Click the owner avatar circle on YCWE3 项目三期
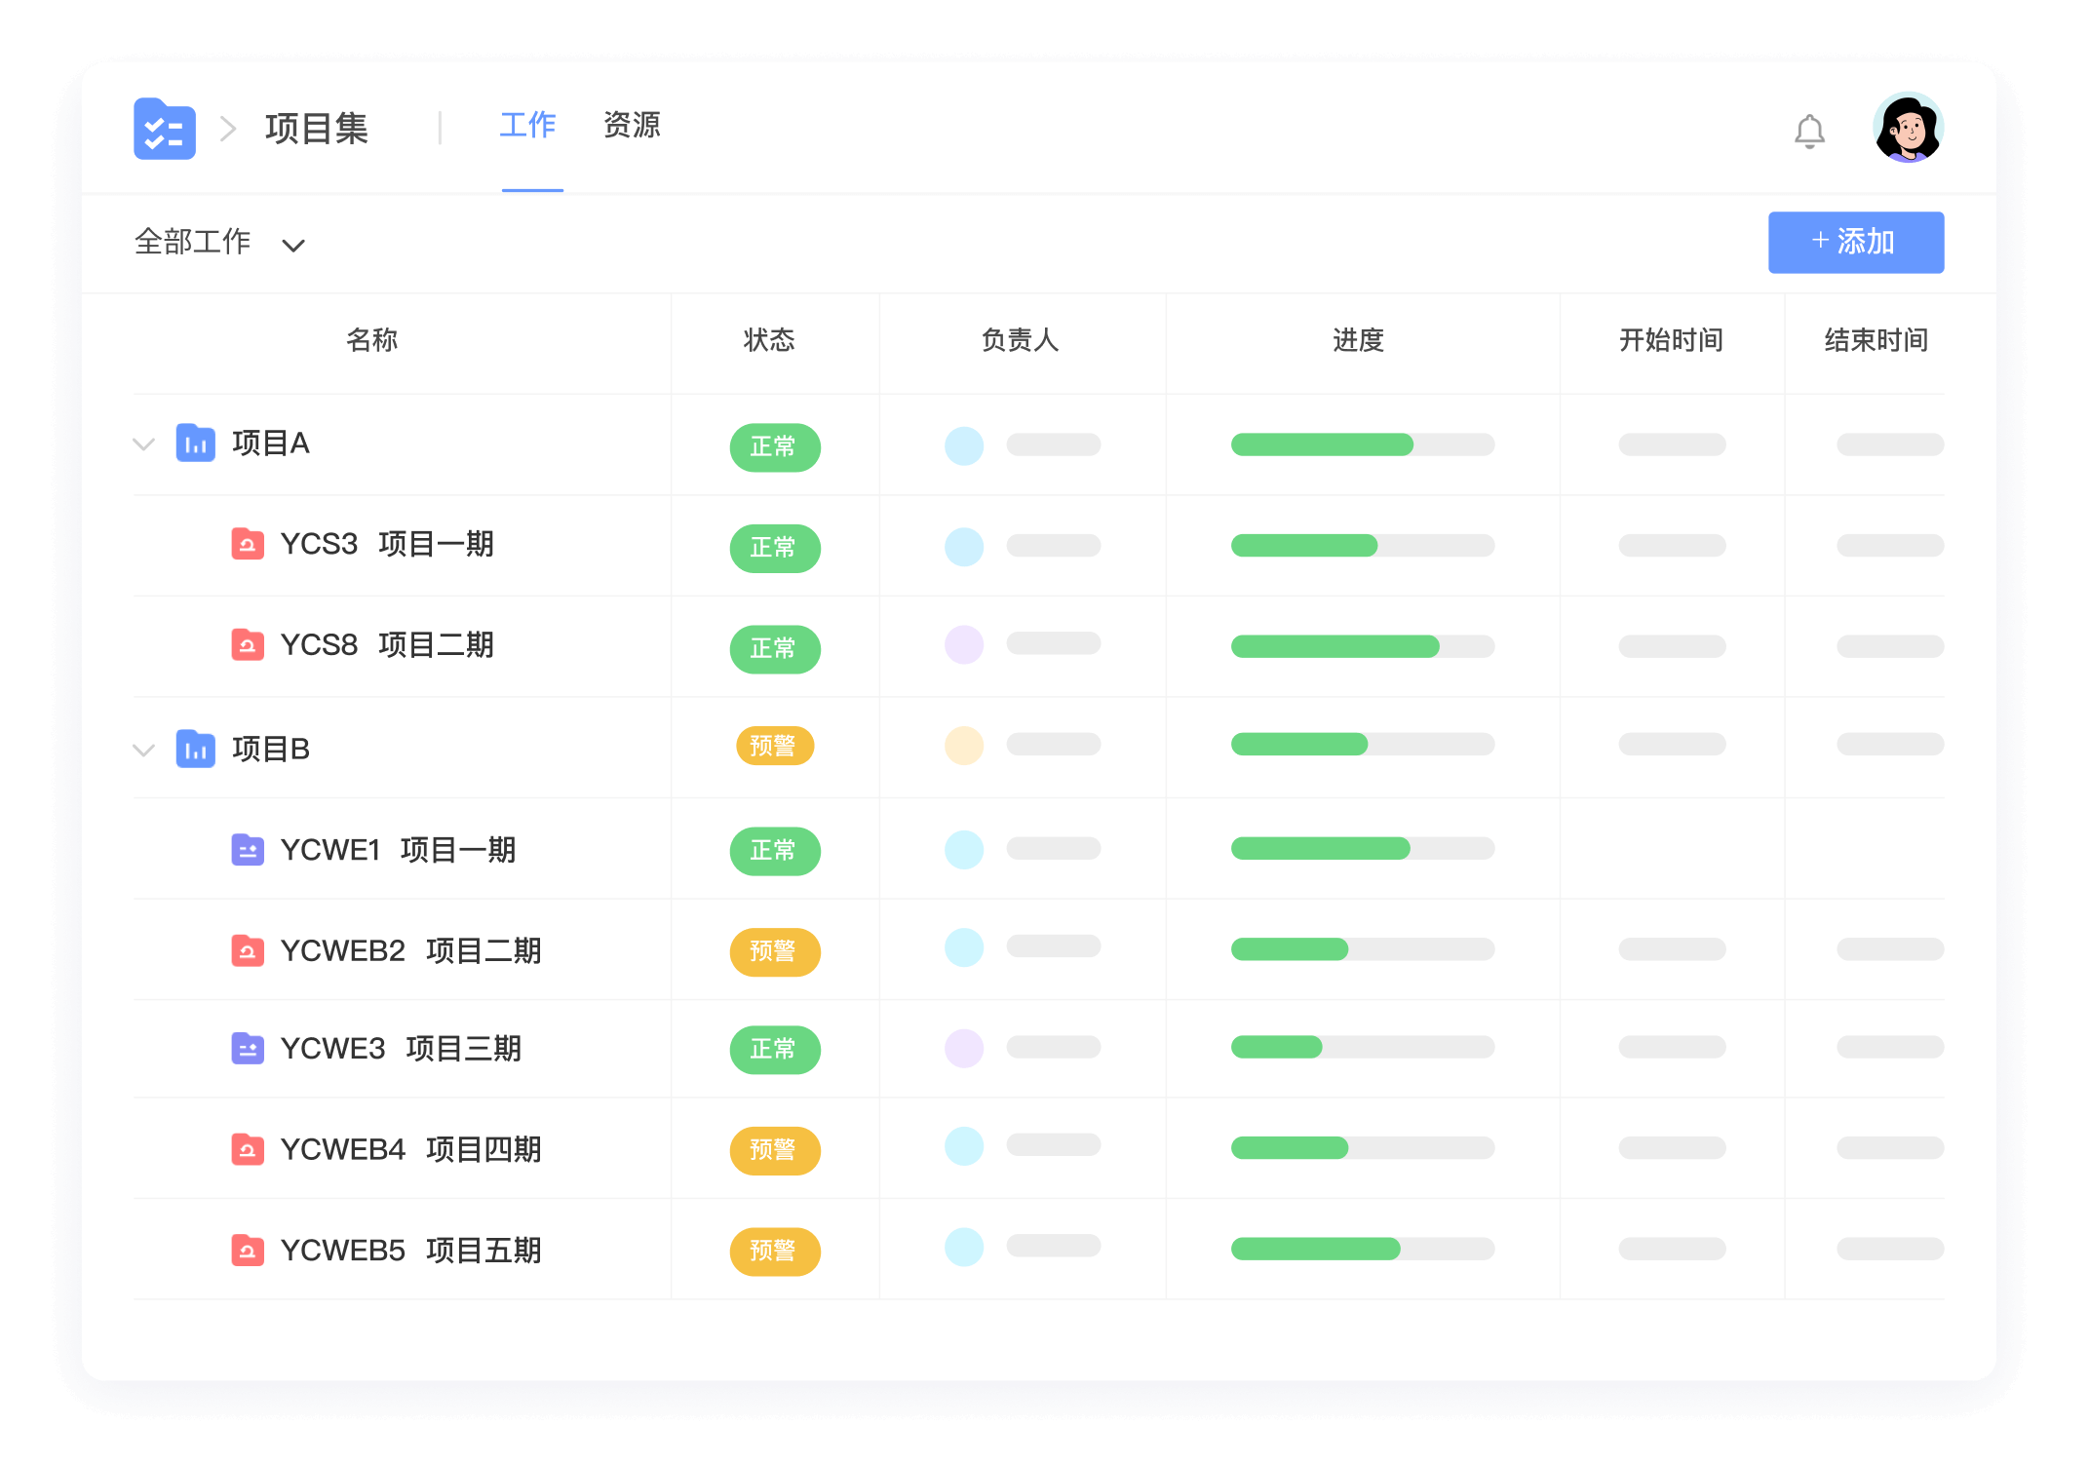2089x1465 pixels. [964, 1048]
